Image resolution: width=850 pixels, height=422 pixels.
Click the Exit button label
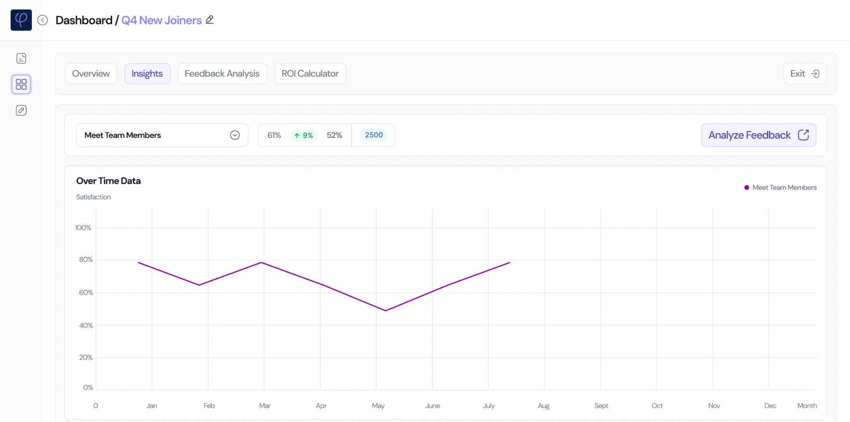(x=798, y=74)
